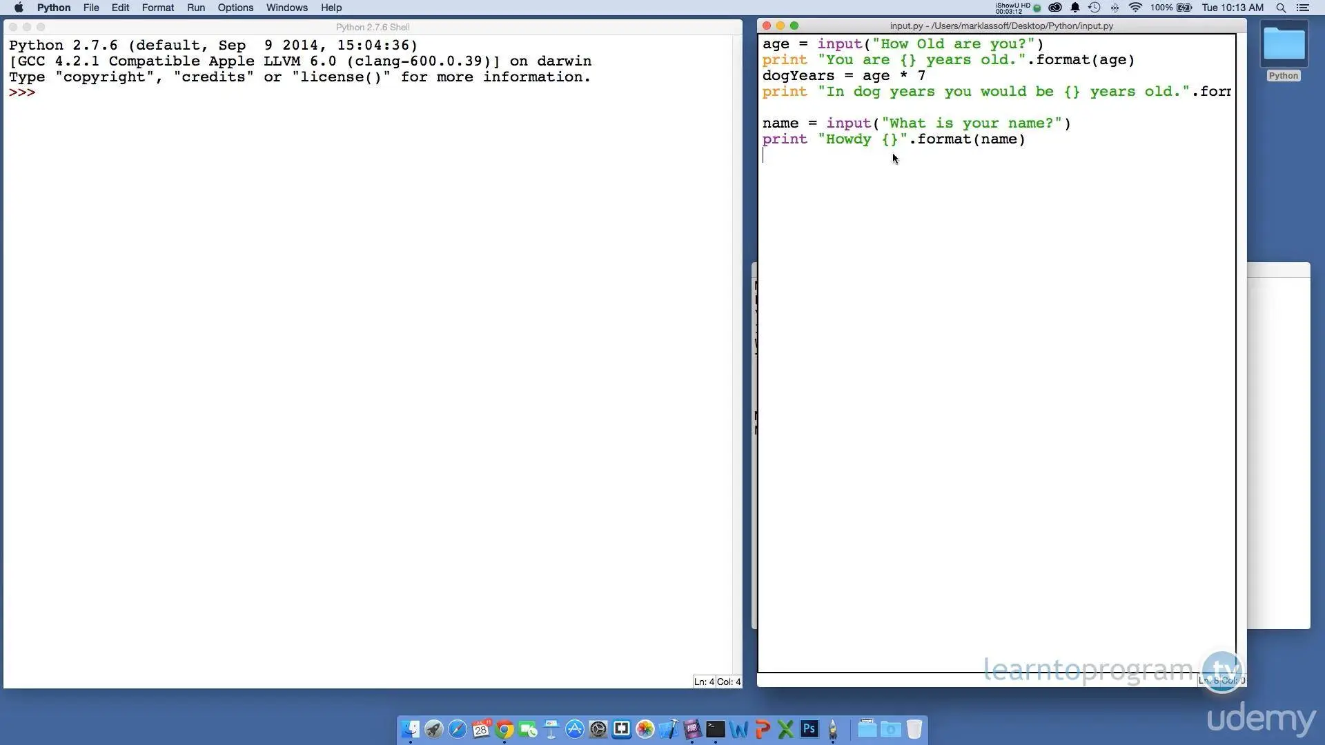Open Calendar from the Dock
This screenshot has height=745, width=1325.
481,729
